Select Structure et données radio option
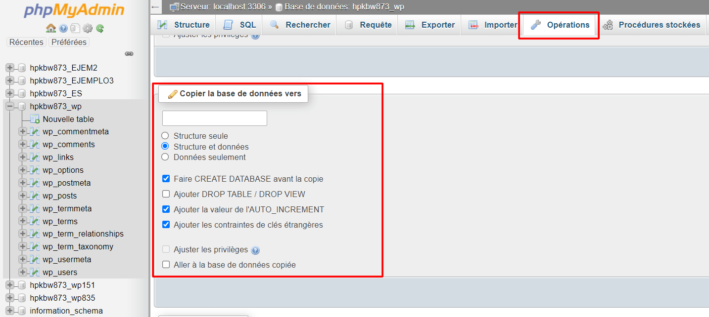709x317 pixels. pyautogui.click(x=165, y=147)
